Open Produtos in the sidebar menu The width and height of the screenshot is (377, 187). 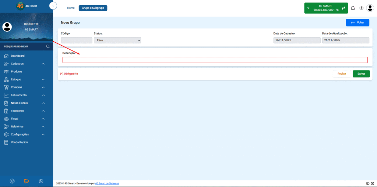16,72
